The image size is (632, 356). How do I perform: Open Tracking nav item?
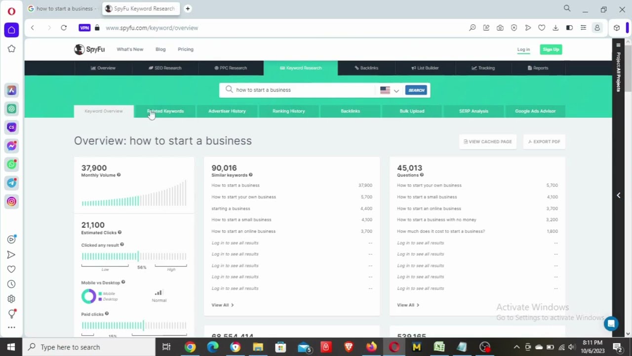[483, 68]
